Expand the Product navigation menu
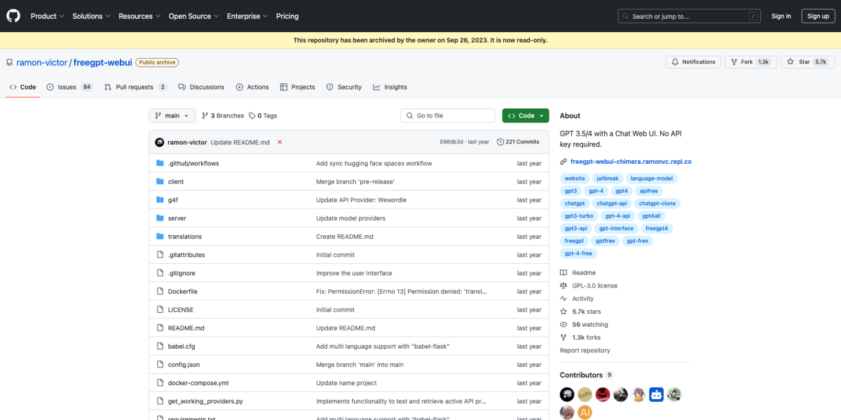The image size is (841, 420). [x=47, y=16]
